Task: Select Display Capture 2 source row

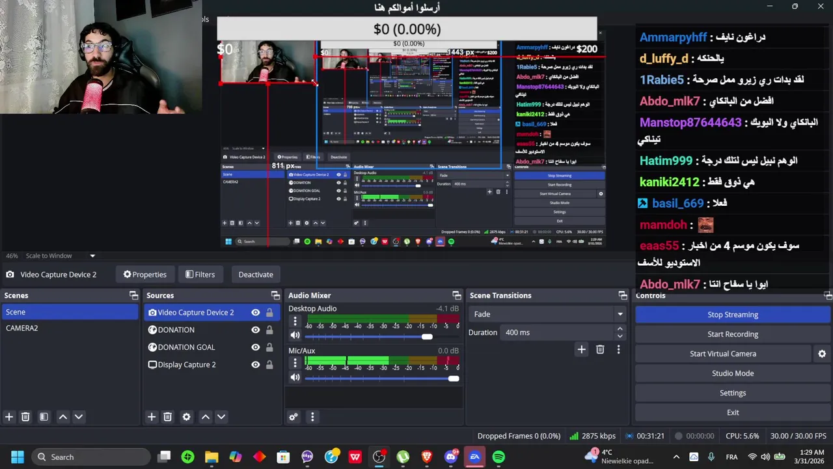Action: coord(212,365)
